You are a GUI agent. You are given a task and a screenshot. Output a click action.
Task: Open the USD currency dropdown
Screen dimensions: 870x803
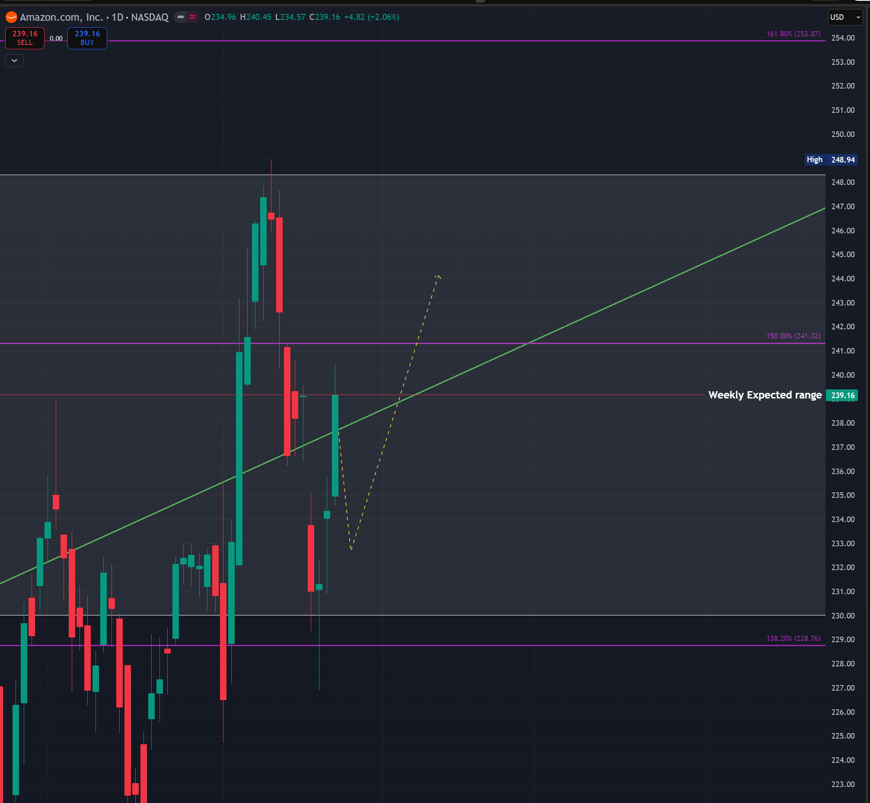click(845, 17)
